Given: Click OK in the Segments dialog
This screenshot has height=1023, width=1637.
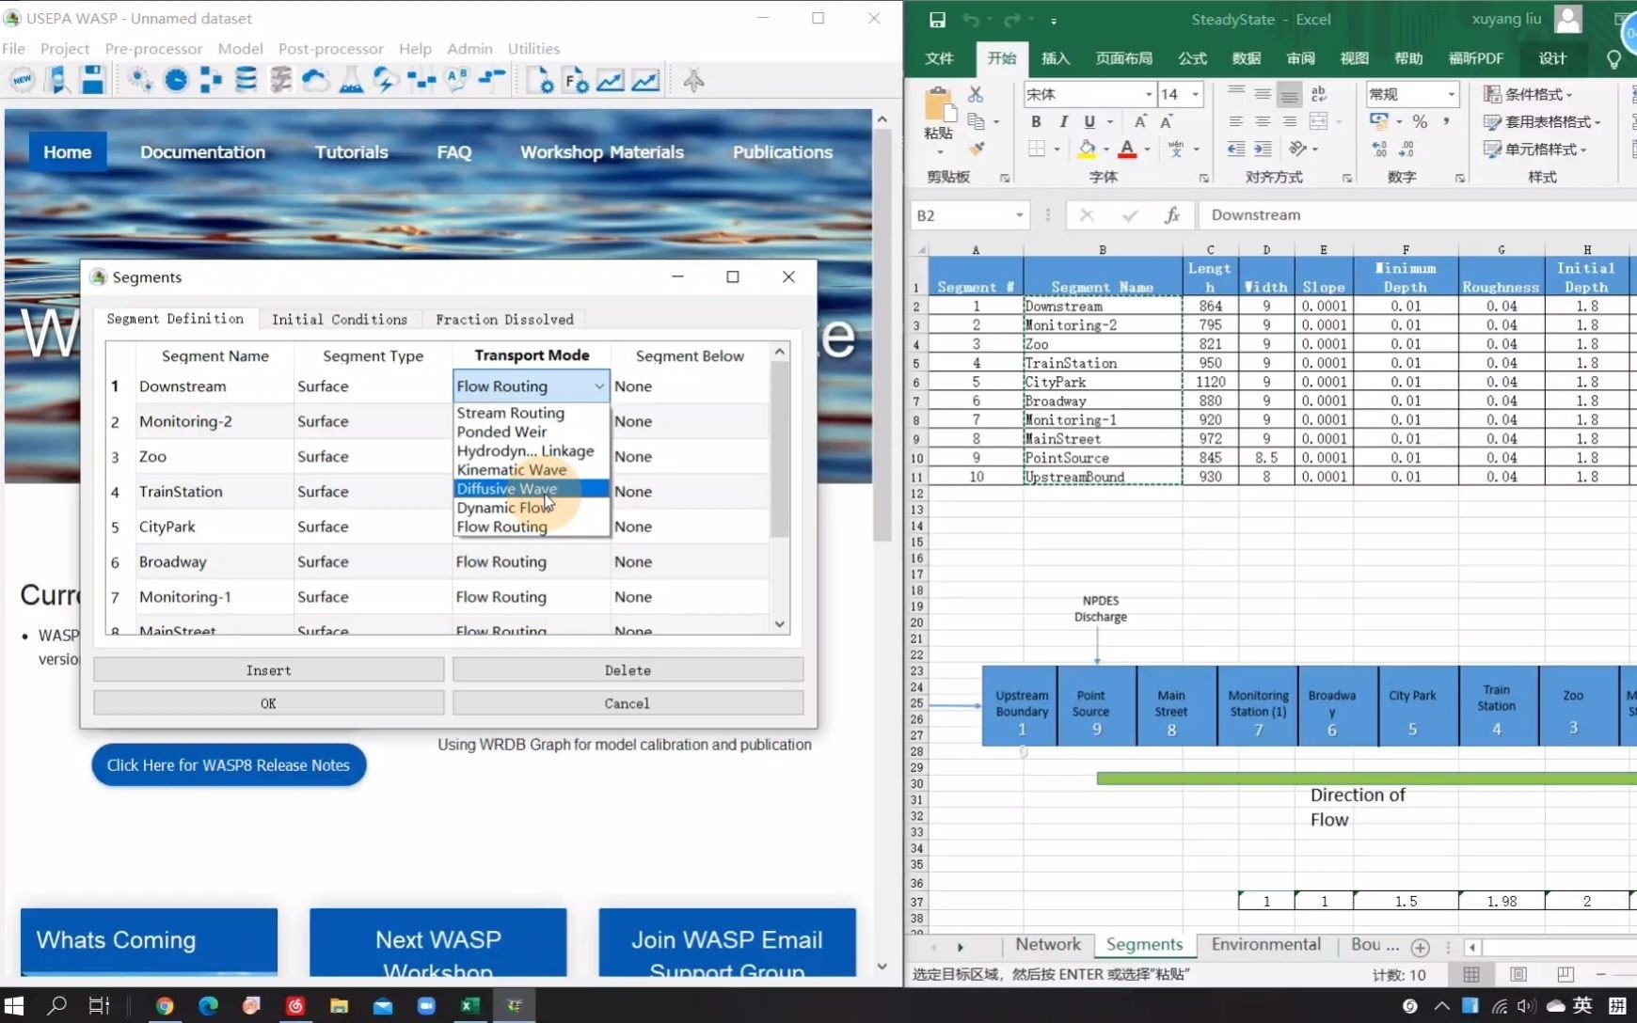Looking at the screenshot, I should (x=268, y=703).
